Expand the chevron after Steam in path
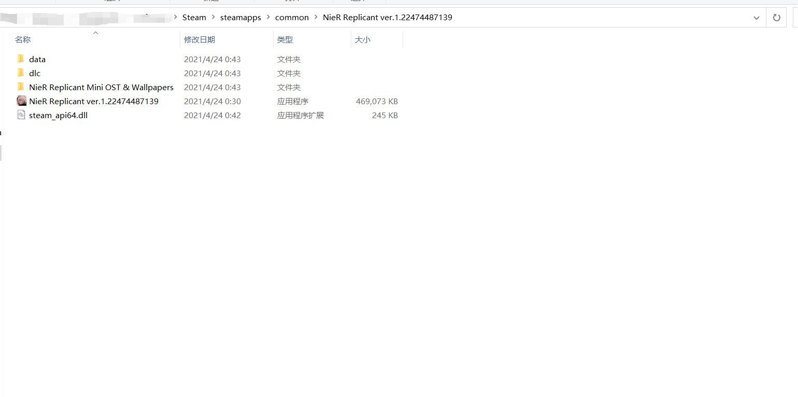 pos(213,18)
